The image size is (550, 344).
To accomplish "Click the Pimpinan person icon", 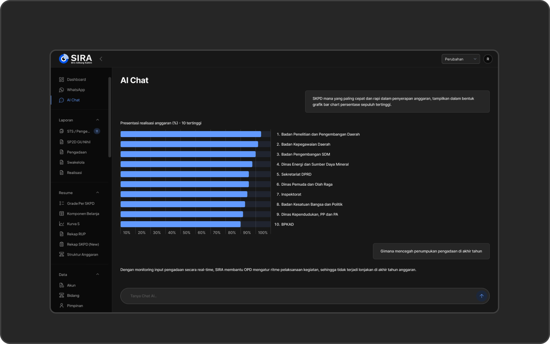I will coord(62,306).
